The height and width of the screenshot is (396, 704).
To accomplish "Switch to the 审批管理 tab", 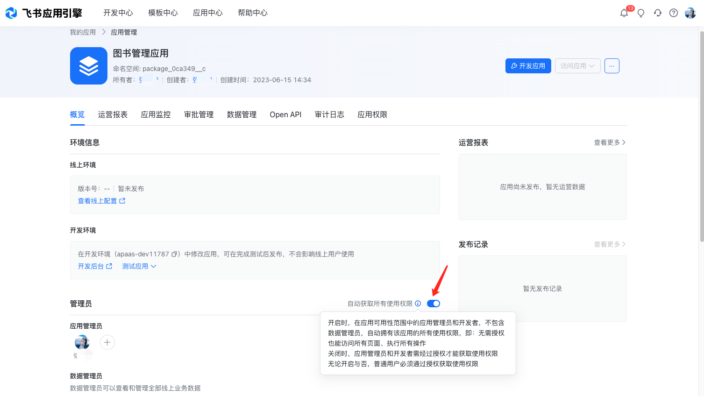I will pos(199,114).
